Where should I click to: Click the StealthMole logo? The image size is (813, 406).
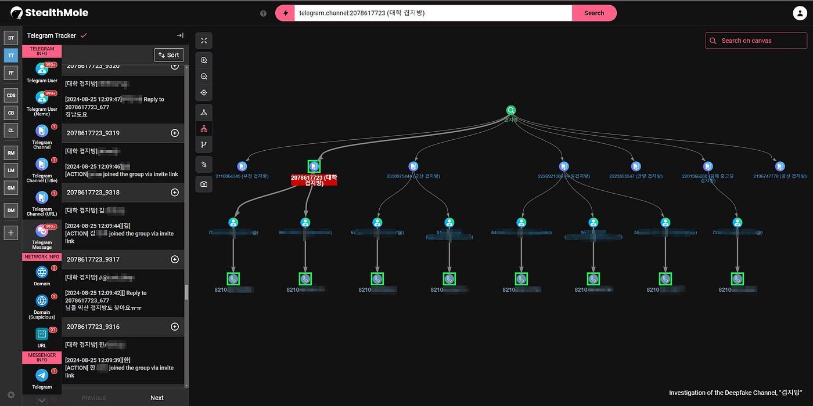point(49,12)
